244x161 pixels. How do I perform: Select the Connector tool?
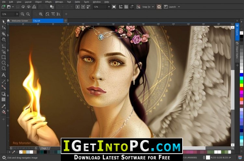pos(4,87)
